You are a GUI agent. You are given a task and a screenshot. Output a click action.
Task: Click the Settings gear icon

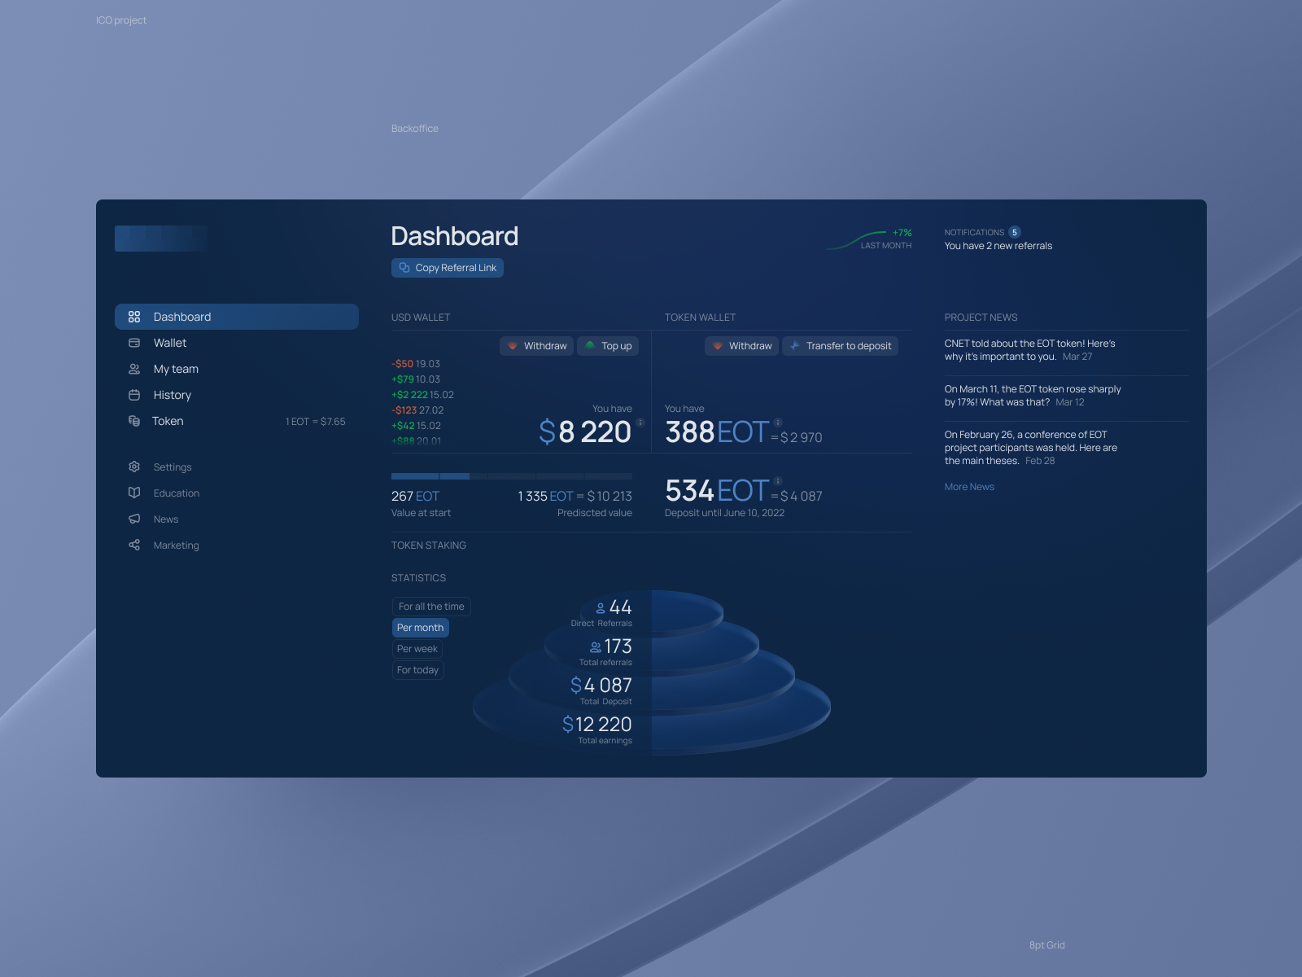tap(134, 467)
